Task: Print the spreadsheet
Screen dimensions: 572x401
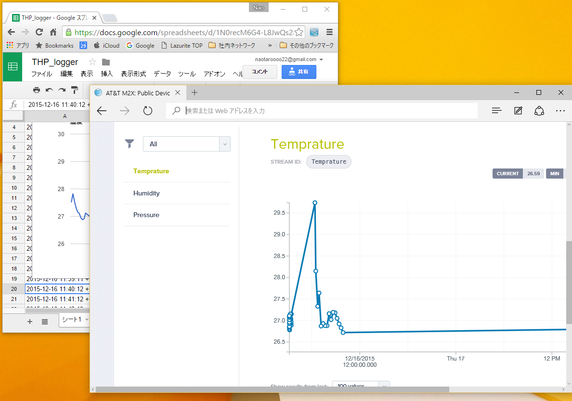Action: click(x=37, y=90)
